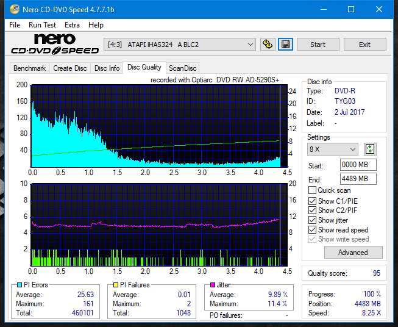Click the Exit button
Image resolution: width=398 pixels, height=327 pixels.
364,45
